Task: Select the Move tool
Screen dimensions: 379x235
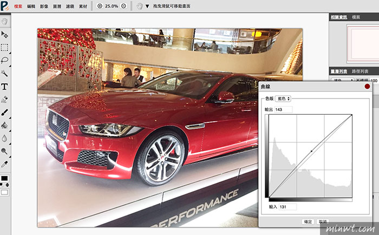Action: click(x=4, y=35)
